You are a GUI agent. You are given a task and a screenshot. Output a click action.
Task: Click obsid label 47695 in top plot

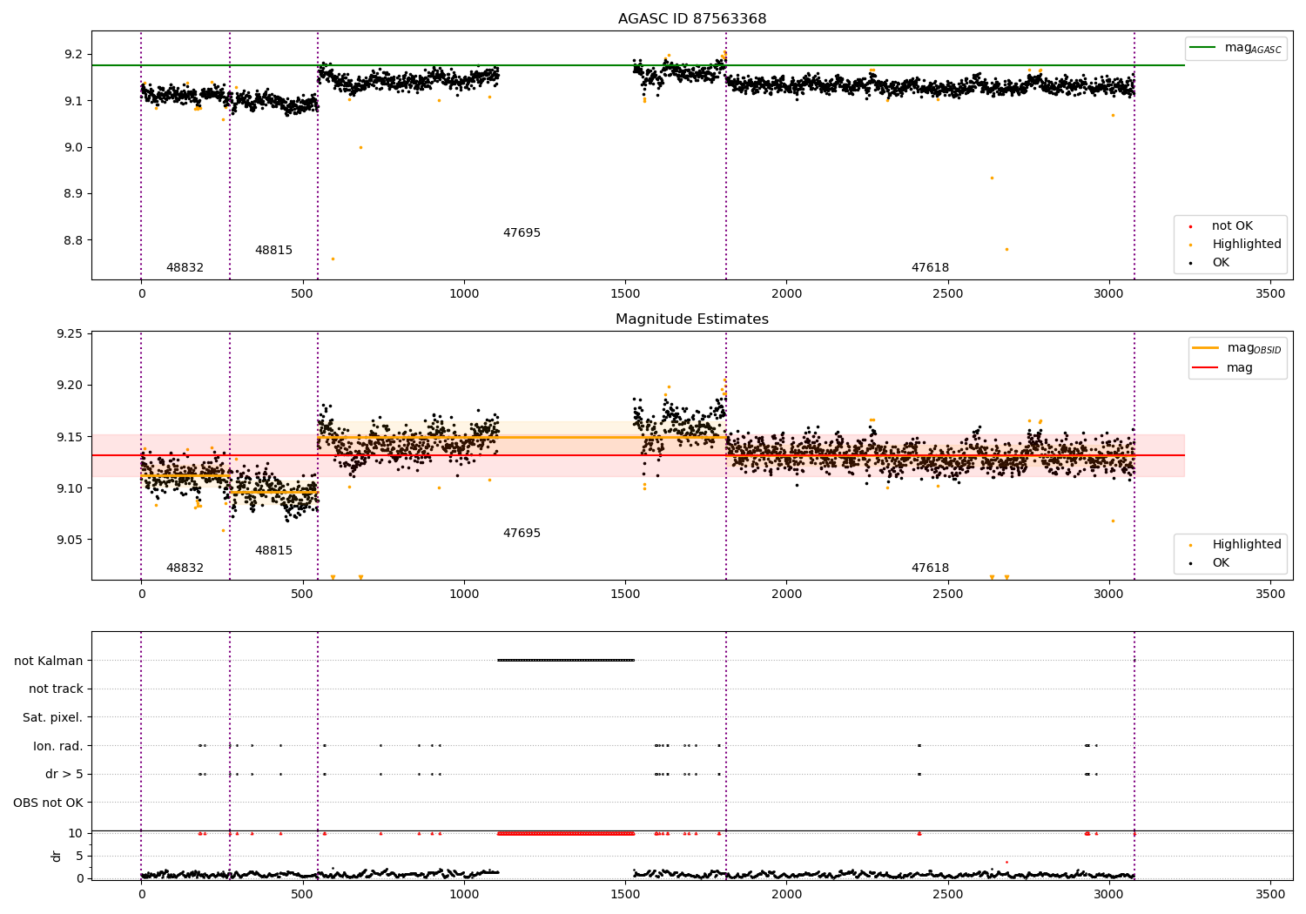(x=522, y=233)
